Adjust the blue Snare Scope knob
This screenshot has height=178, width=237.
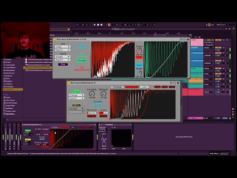click(x=139, y=73)
